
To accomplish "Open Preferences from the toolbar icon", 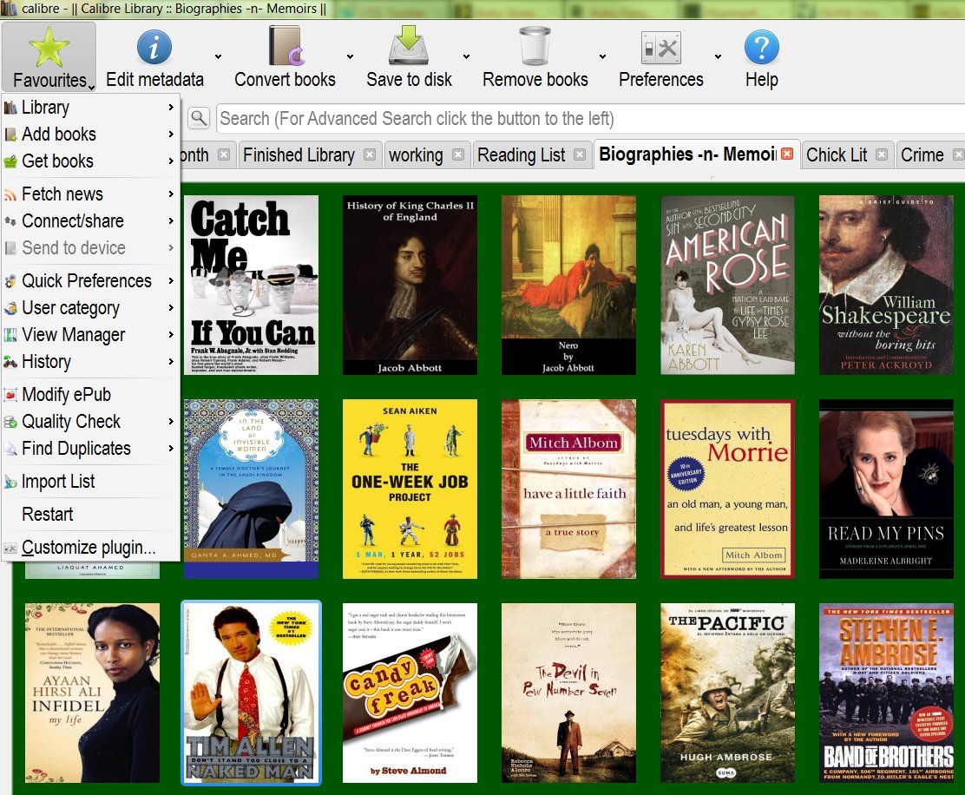I will (660, 46).
